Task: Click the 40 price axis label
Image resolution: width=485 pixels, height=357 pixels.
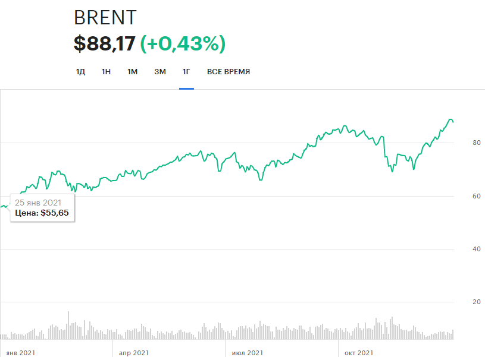Action: click(x=459, y=249)
